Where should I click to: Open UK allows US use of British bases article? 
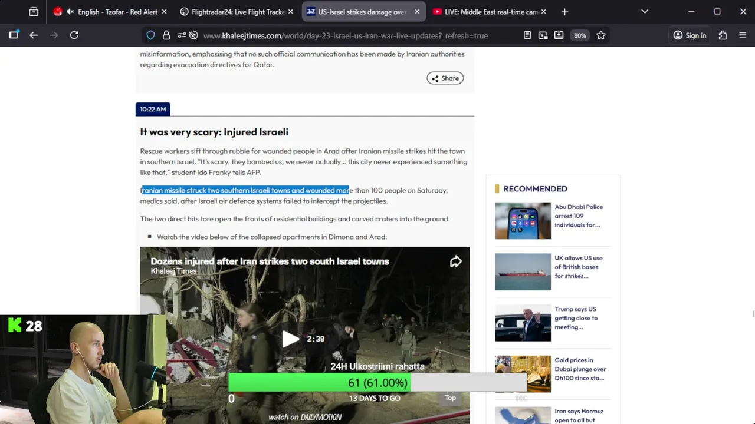pyautogui.click(x=579, y=267)
